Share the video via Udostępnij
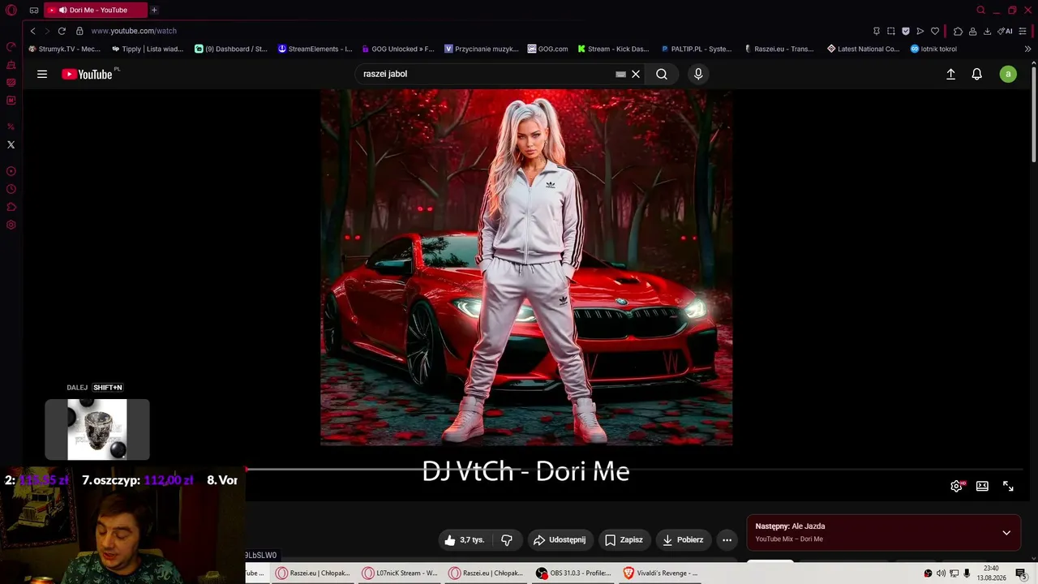The width and height of the screenshot is (1038, 584). point(559,539)
